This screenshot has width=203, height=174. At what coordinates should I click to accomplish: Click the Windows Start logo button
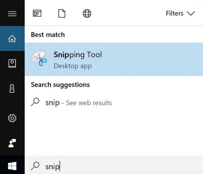point(12,166)
